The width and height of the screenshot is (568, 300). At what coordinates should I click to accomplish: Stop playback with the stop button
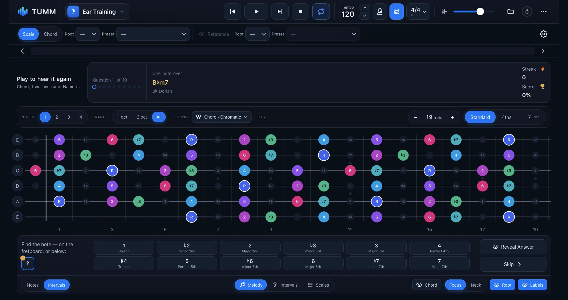tap(301, 12)
